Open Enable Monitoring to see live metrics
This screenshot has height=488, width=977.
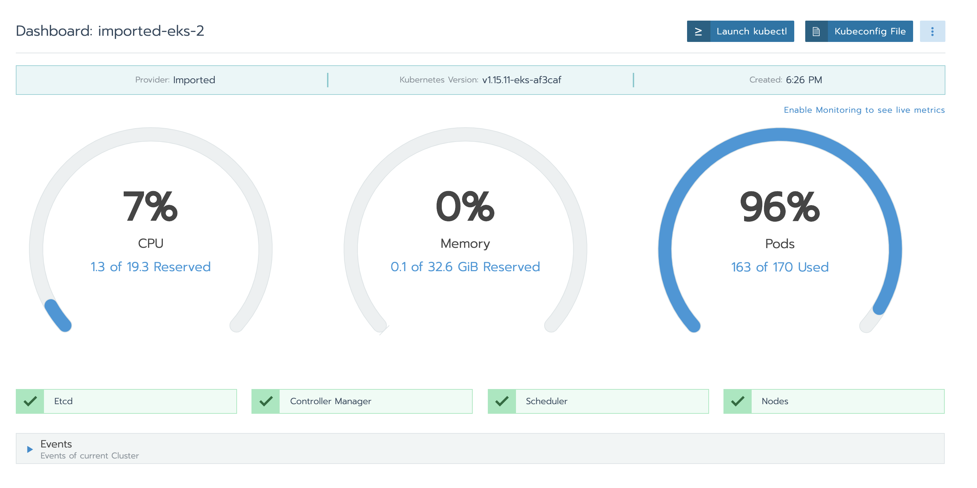click(864, 110)
